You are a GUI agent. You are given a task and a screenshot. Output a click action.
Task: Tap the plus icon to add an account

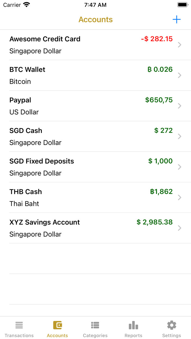(177, 19)
